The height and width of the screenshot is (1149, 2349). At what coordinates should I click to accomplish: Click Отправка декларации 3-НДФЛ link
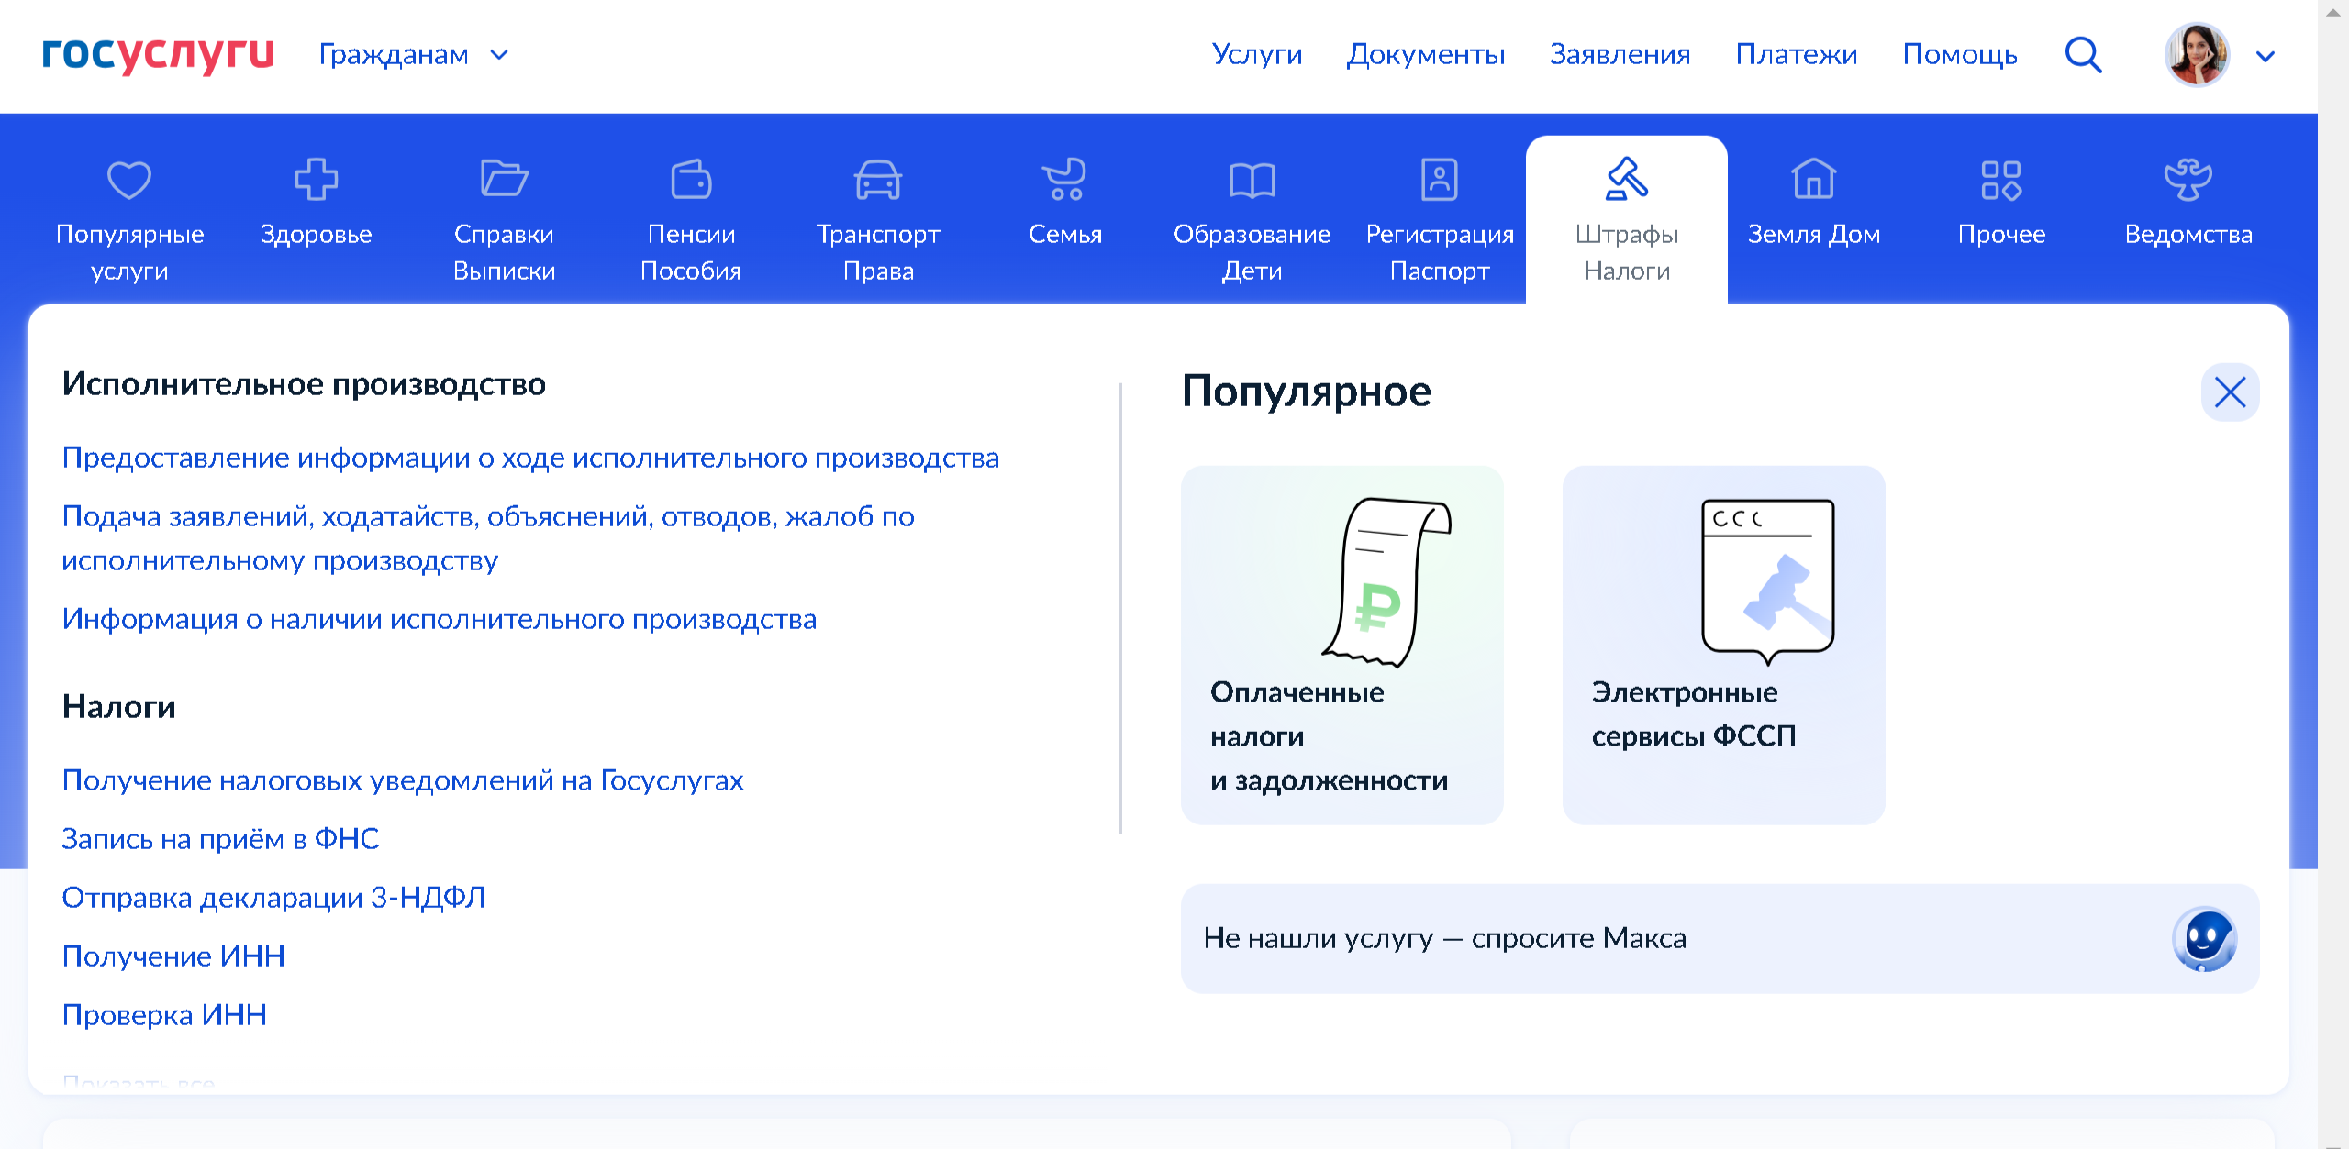[273, 898]
